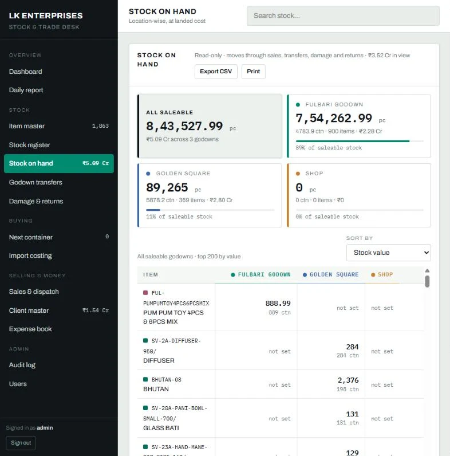The width and height of the screenshot is (450, 456).
Task: Select the All Saleable summary card
Action: tap(210, 126)
